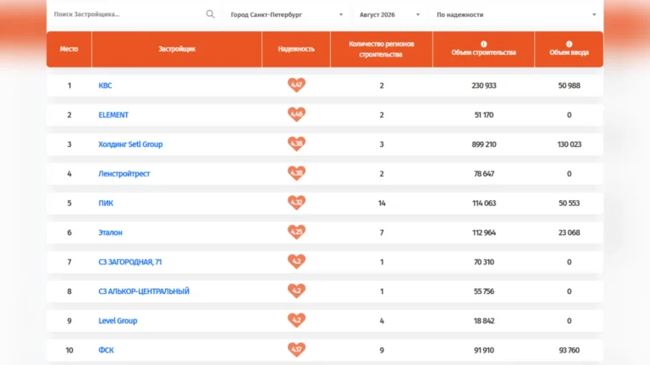Click the reliability heart in ФСК row

coord(296,350)
